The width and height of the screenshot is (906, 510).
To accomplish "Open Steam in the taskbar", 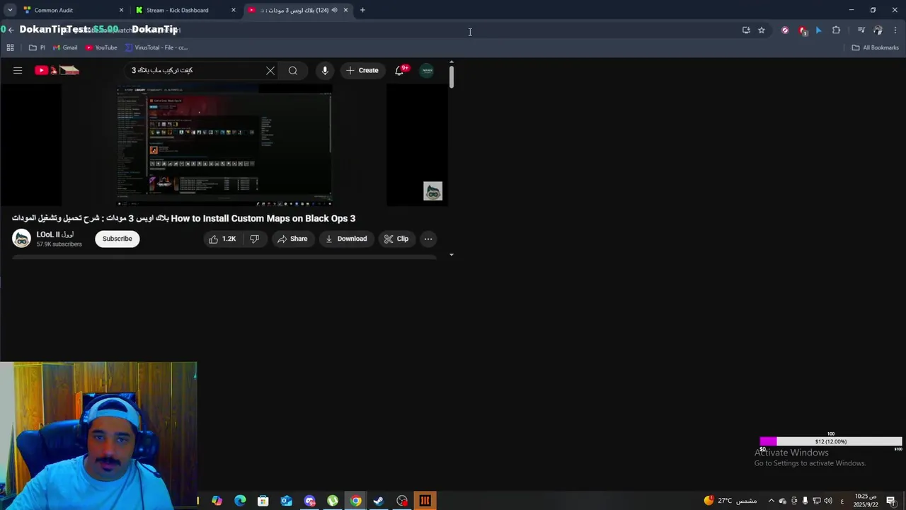I will (x=379, y=501).
